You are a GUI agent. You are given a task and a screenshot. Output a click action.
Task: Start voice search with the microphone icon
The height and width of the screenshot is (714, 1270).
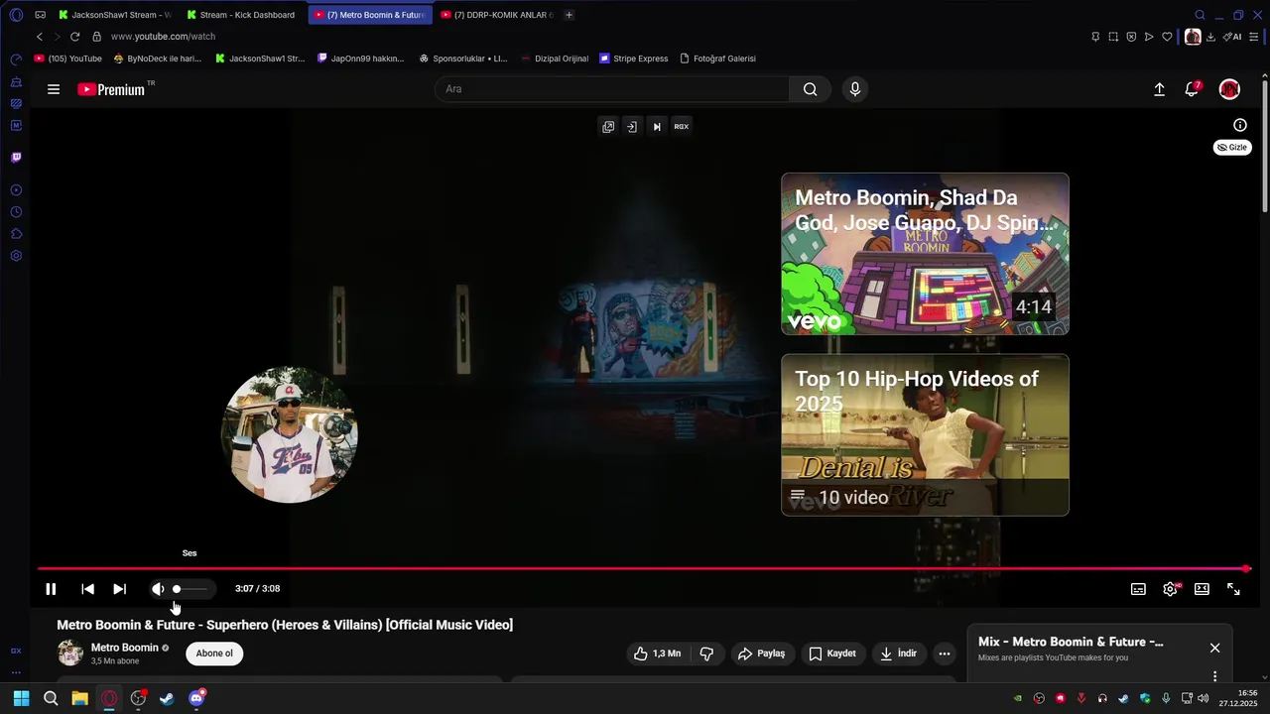click(x=855, y=89)
